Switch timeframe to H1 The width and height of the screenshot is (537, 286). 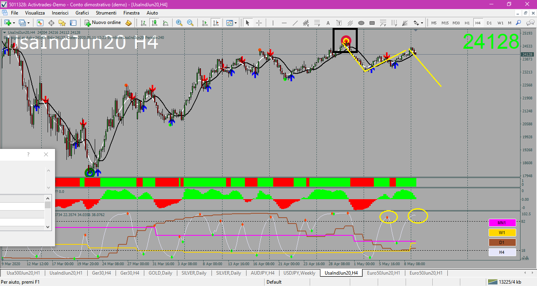tap(467, 23)
